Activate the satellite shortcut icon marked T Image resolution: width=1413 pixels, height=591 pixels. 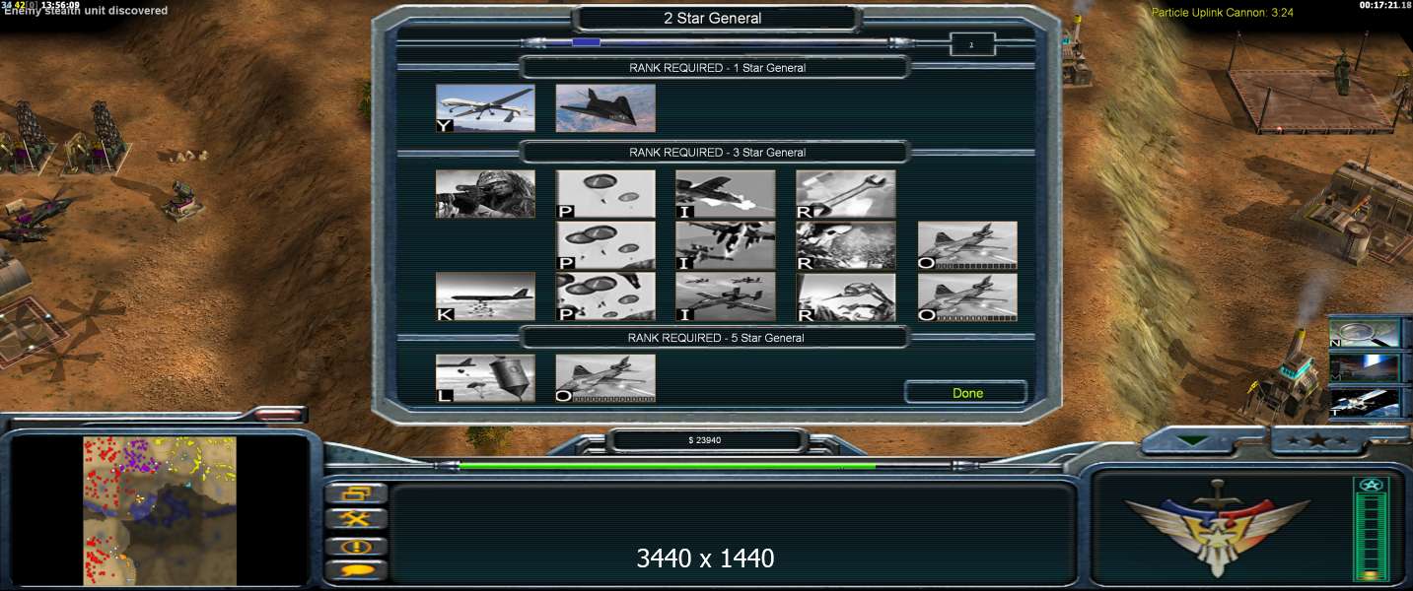1364,403
